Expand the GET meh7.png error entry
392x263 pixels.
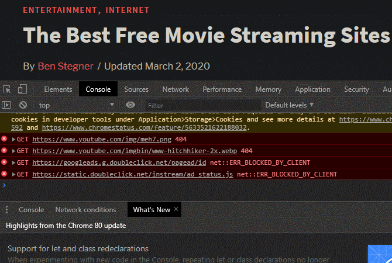coord(14,139)
